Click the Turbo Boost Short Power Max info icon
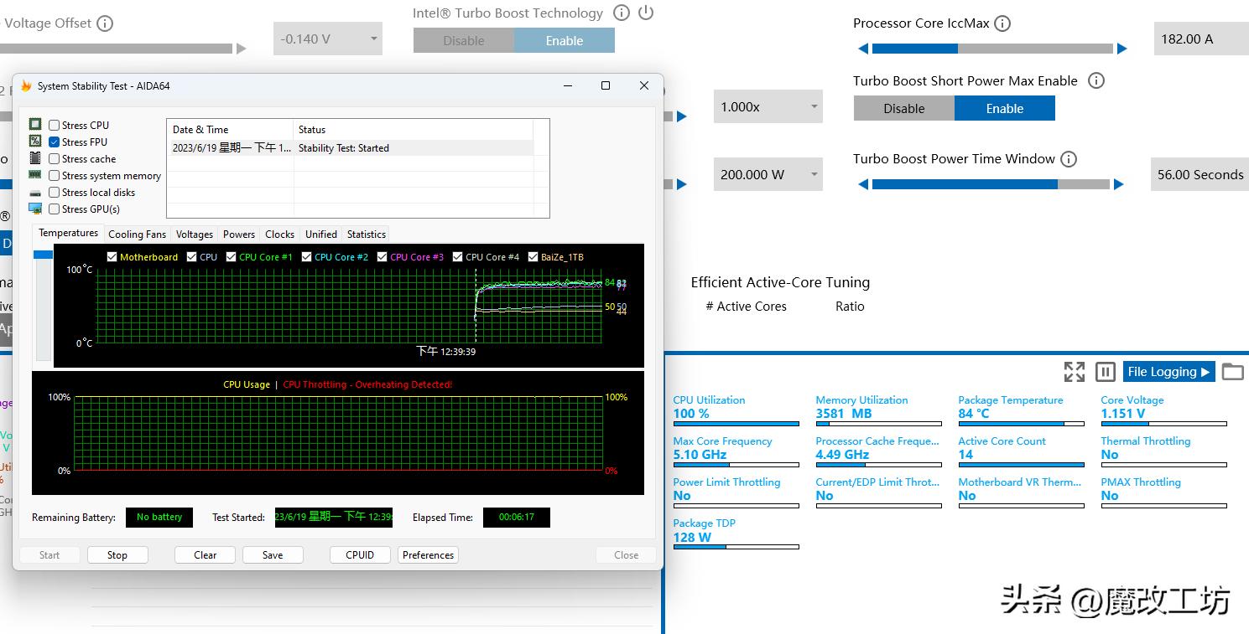 pos(1095,81)
